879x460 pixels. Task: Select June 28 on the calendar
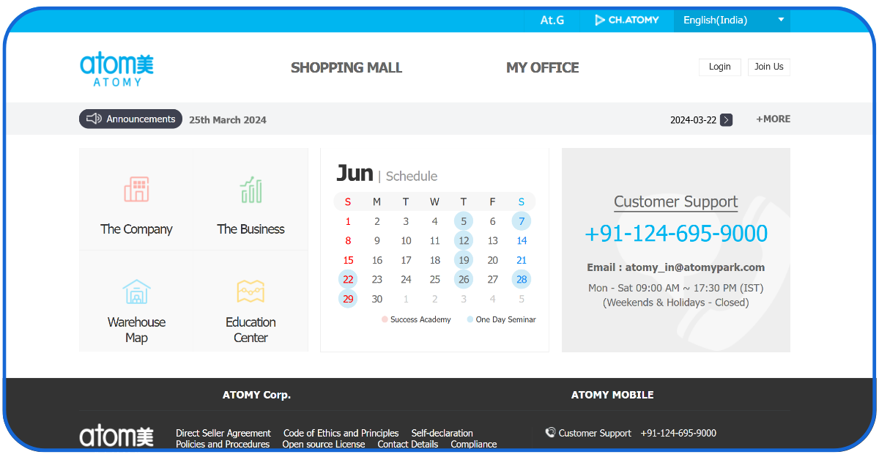522,279
